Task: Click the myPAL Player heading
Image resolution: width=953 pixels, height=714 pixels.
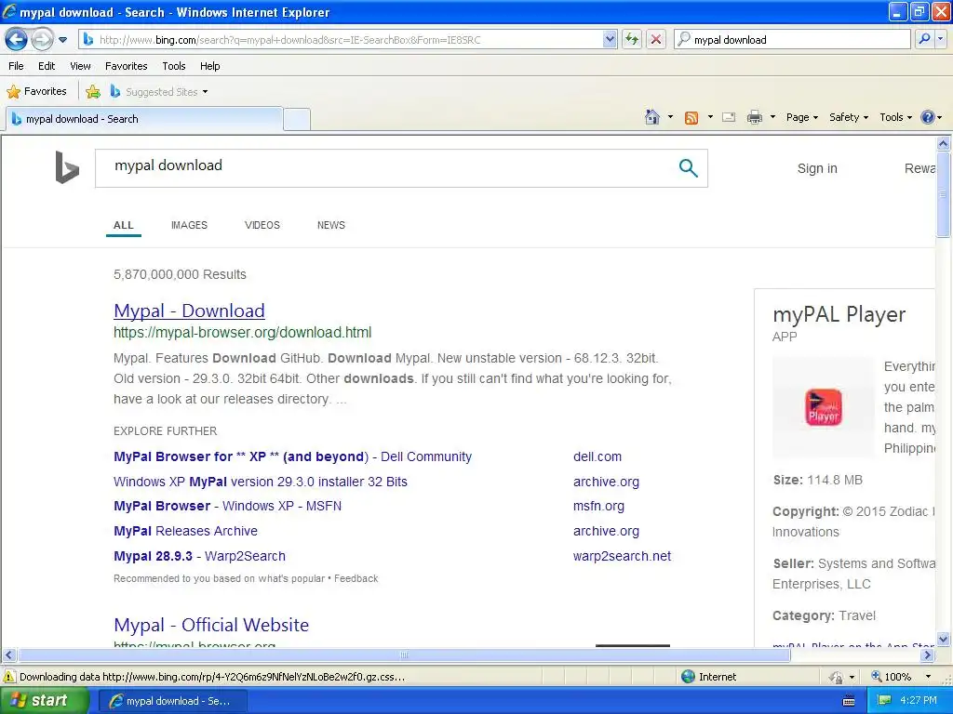Action: 839,314
